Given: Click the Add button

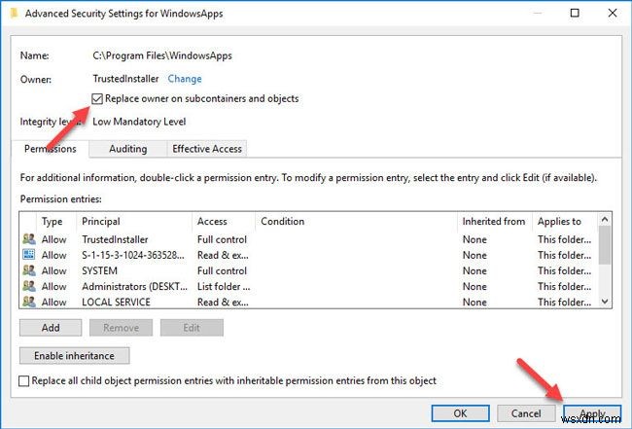Looking at the screenshot, I should [x=51, y=328].
